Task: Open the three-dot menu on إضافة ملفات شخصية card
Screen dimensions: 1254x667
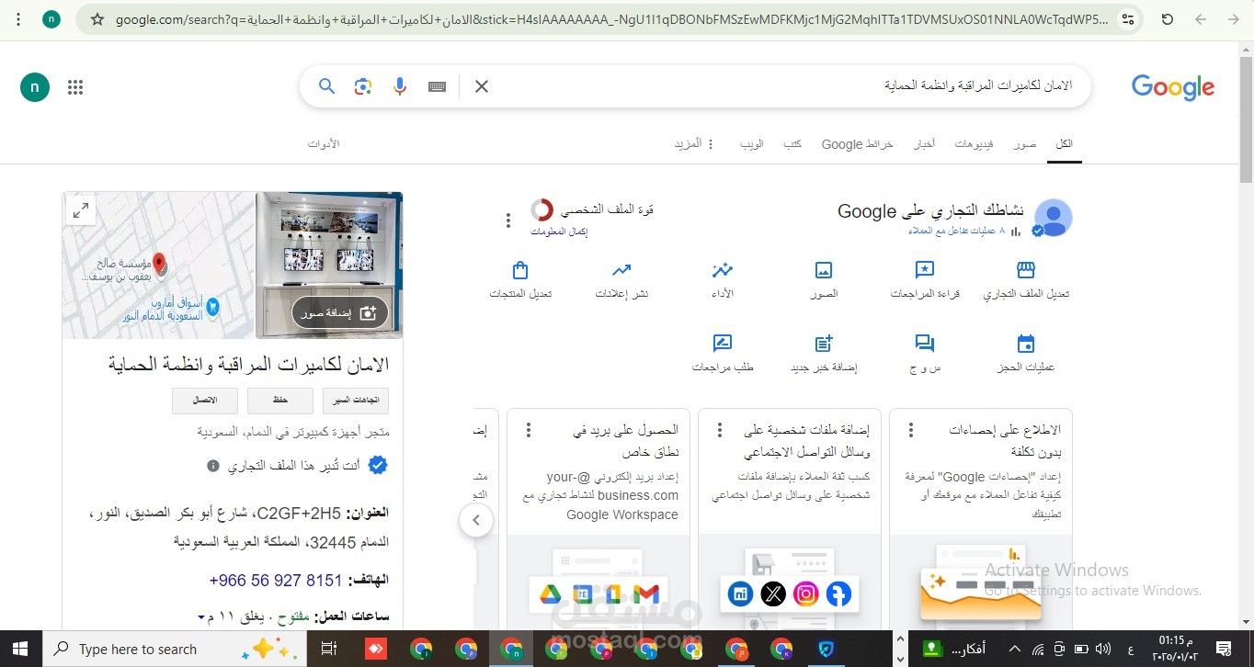Action: [720, 430]
